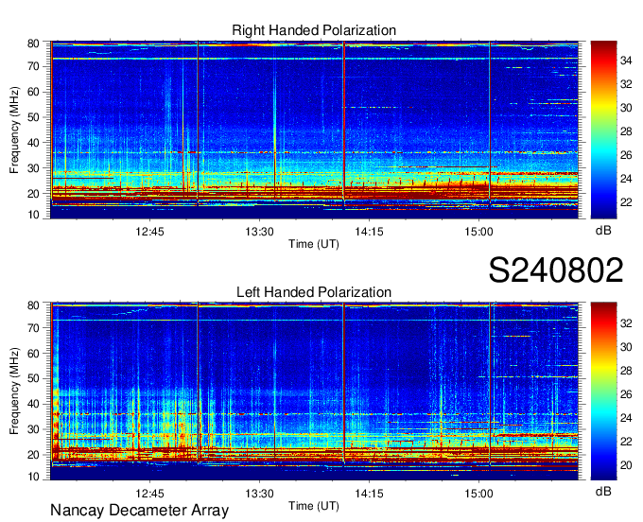The image size is (643, 522).
Task: Click the 40 MHz tick label on the Left Handed plot
Action: [33, 404]
